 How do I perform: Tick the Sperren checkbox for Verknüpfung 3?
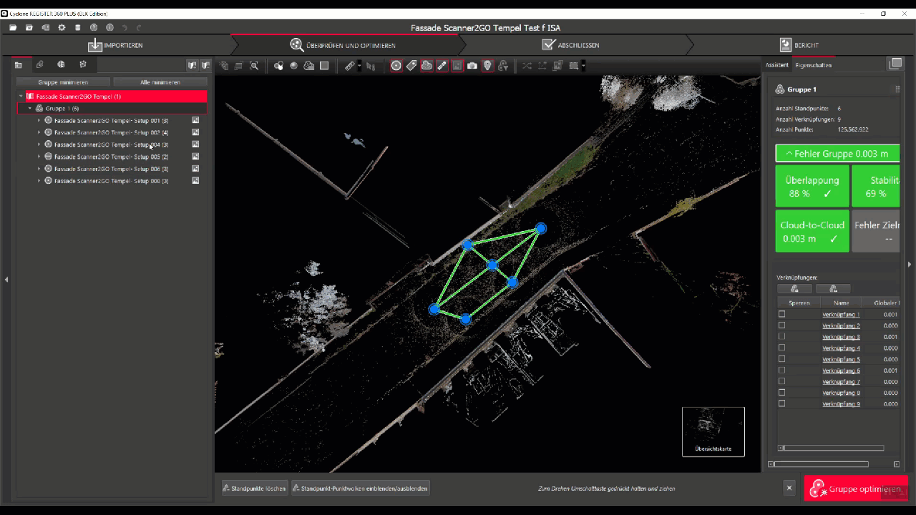[x=781, y=336]
